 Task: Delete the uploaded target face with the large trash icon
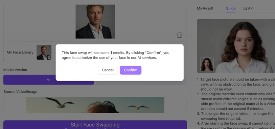pos(179,35)
